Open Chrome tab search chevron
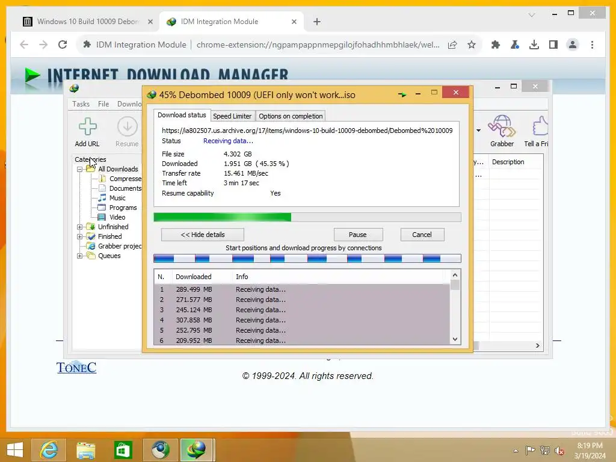Image resolution: width=616 pixels, height=462 pixels. pos(532,15)
